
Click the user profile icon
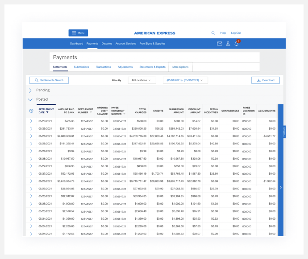pos(228,44)
